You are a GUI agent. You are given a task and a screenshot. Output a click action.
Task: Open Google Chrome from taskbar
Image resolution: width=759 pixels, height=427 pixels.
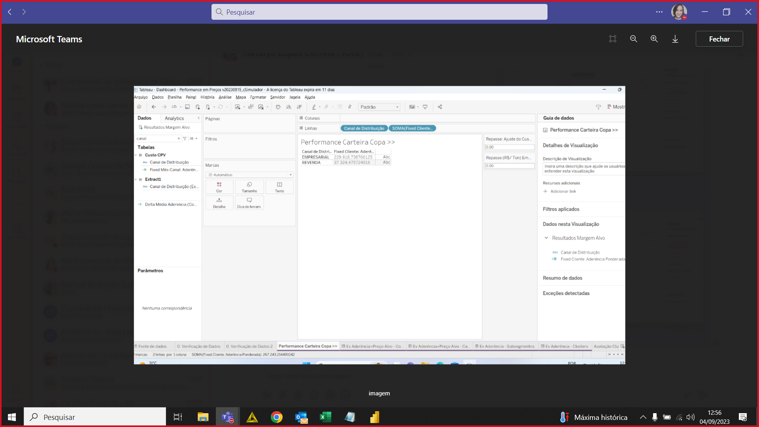277,417
